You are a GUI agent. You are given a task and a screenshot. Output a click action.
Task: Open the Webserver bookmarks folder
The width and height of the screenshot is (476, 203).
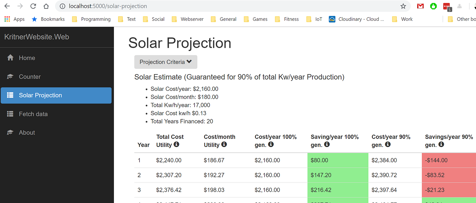pos(188,19)
